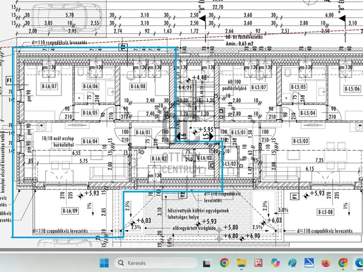Click the terrace label B-L5-08
The height and width of the screenshot is (272, 363).
pyautogui.click(x=325, y=212)
